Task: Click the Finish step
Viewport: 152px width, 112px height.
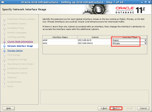Action: (10, 86)
